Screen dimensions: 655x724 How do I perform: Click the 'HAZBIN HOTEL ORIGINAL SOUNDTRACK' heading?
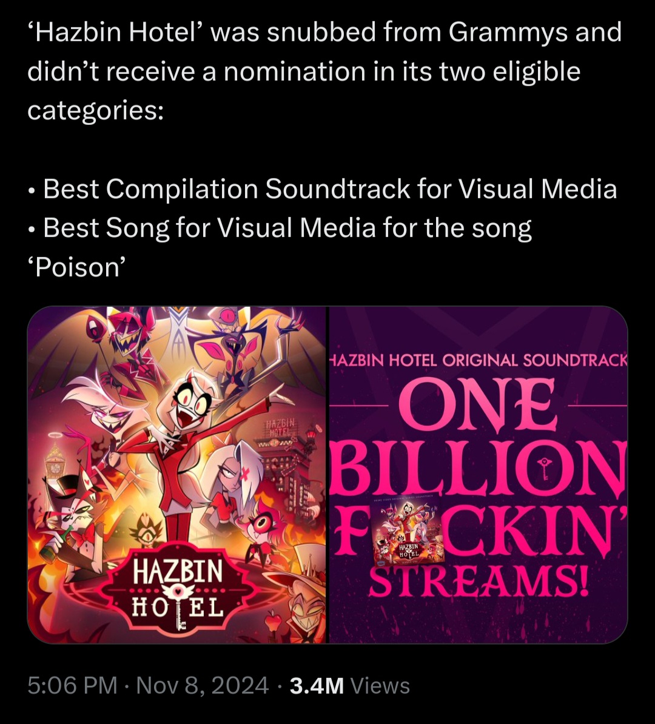click(478, 360)
